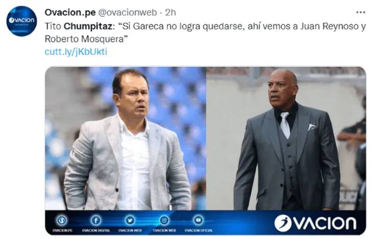Select the OVACION OFICIAL label
The image size is (375, 239).
pyautogui.click(x=199, y=231)
